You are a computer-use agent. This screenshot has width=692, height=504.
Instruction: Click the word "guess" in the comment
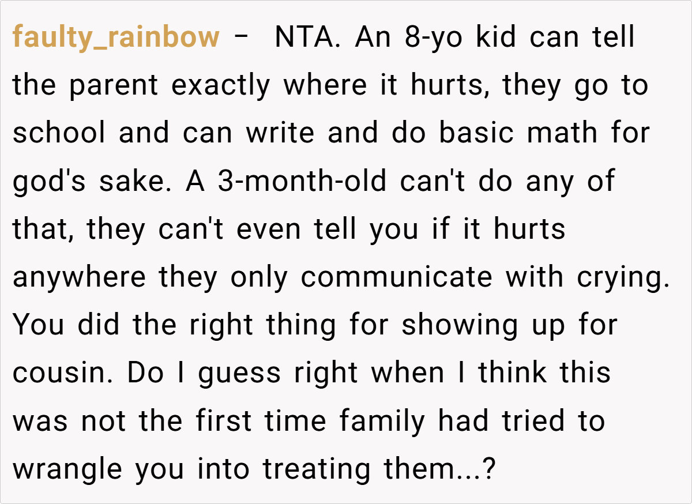pos(240,373)
